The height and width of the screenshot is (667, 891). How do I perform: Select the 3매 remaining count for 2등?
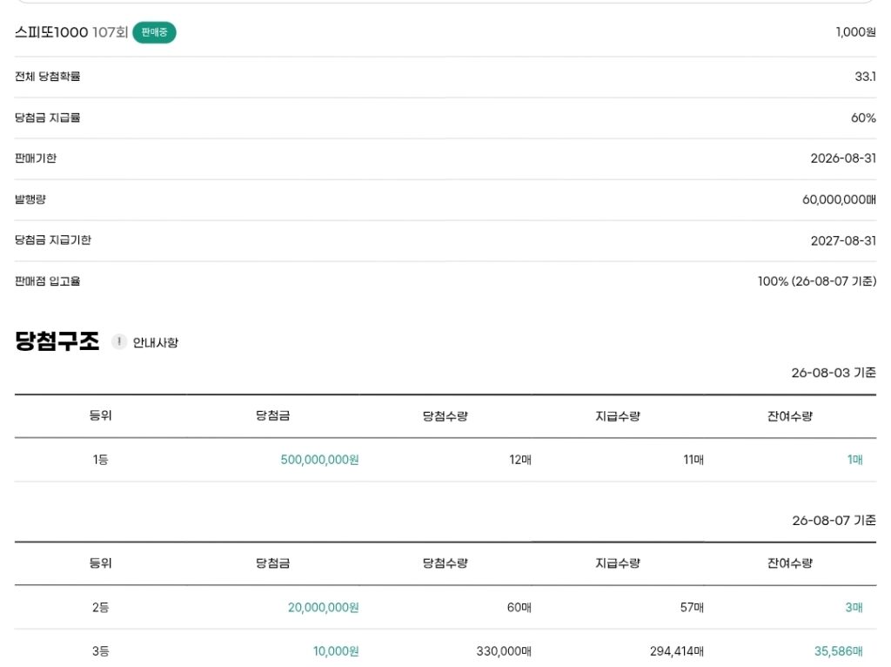coord(854,607)
